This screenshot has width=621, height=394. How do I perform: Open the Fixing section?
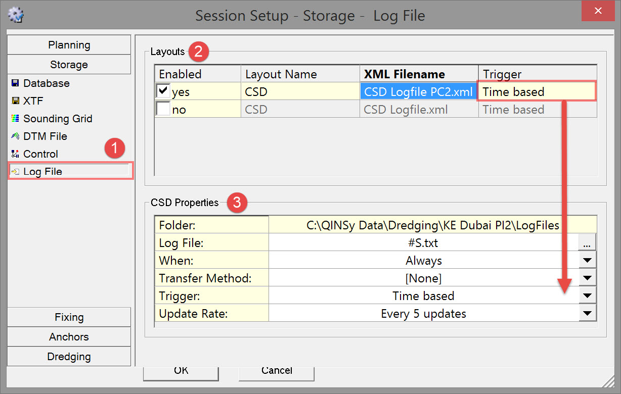pyautogui.click(x=69, y=317)
